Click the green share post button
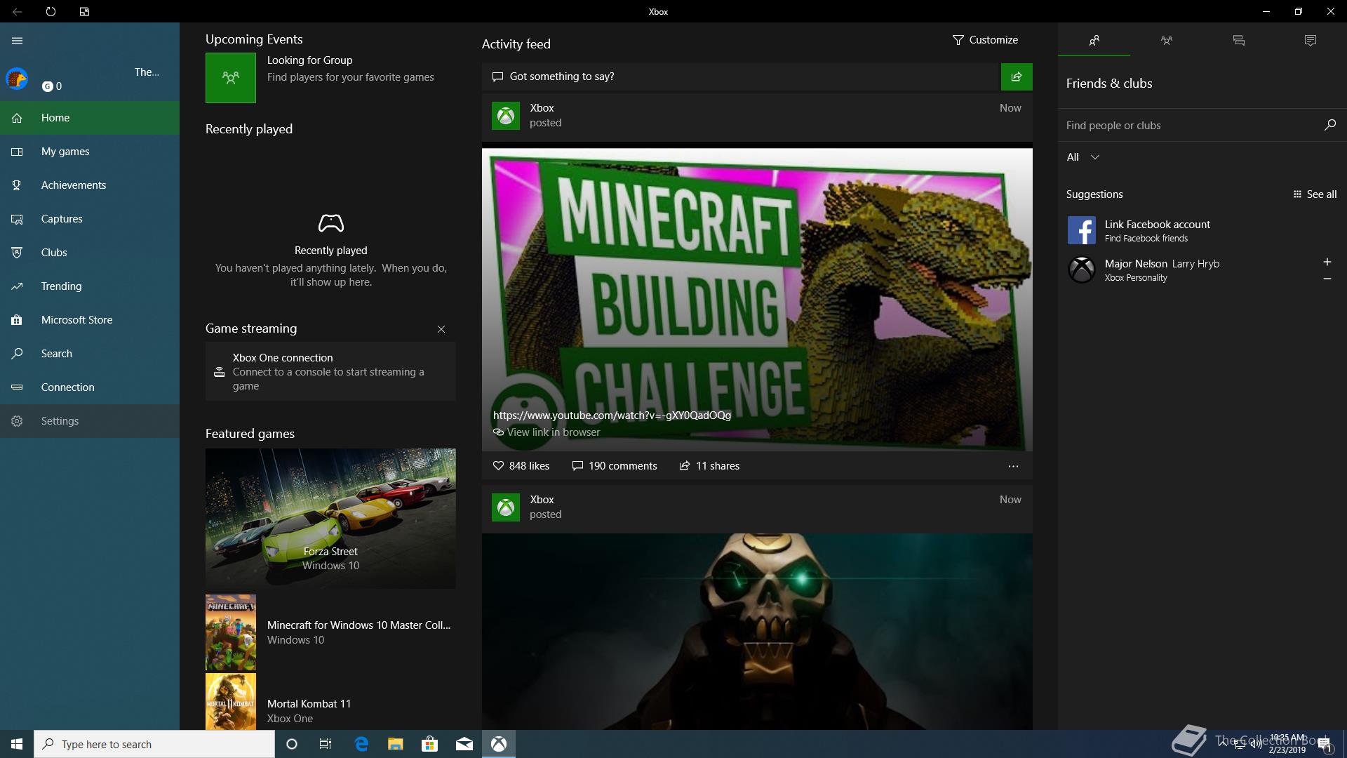The width and height of the screenshot is (1347, 758). (x=1017, y=77)
